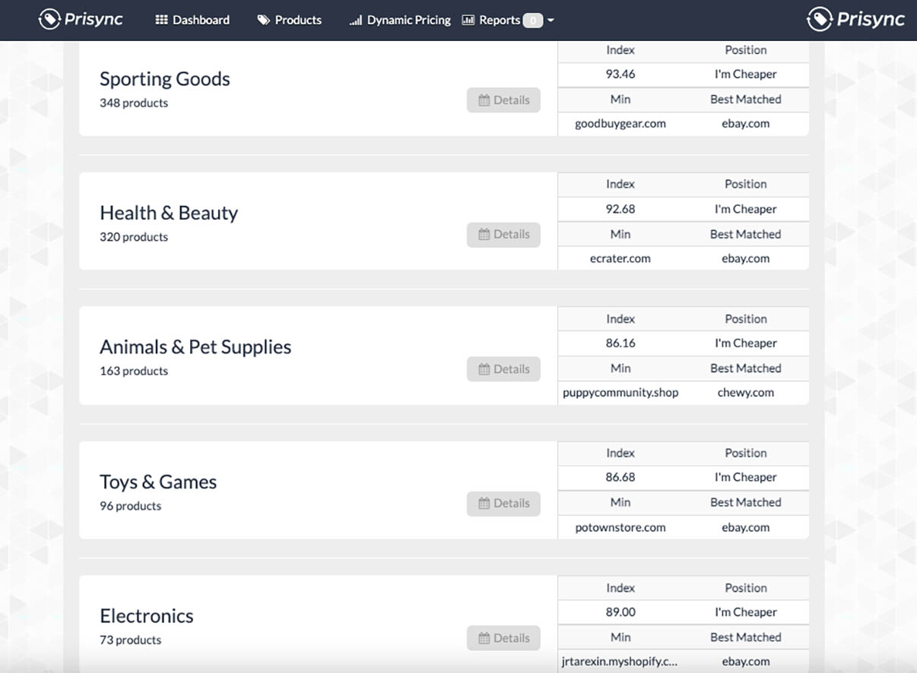Click the Prisync logo at top left
The width and height of the screenshot is (917, 673).
(x=80, y=20)
